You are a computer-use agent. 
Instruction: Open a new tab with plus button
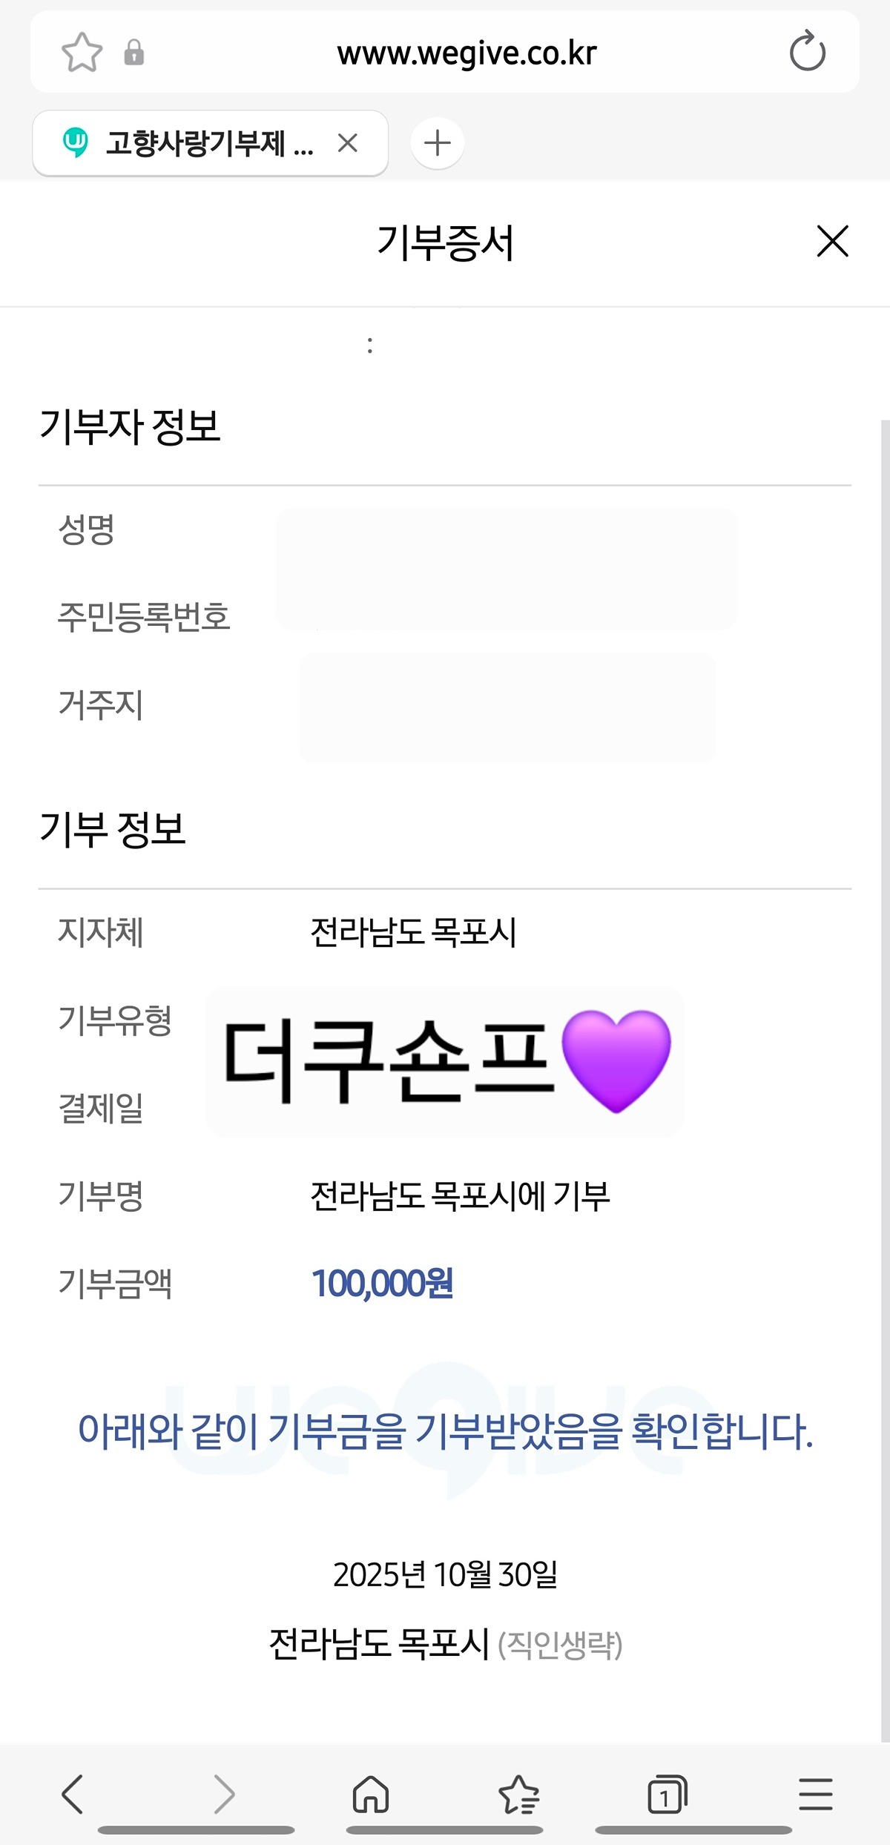point(438,142)
